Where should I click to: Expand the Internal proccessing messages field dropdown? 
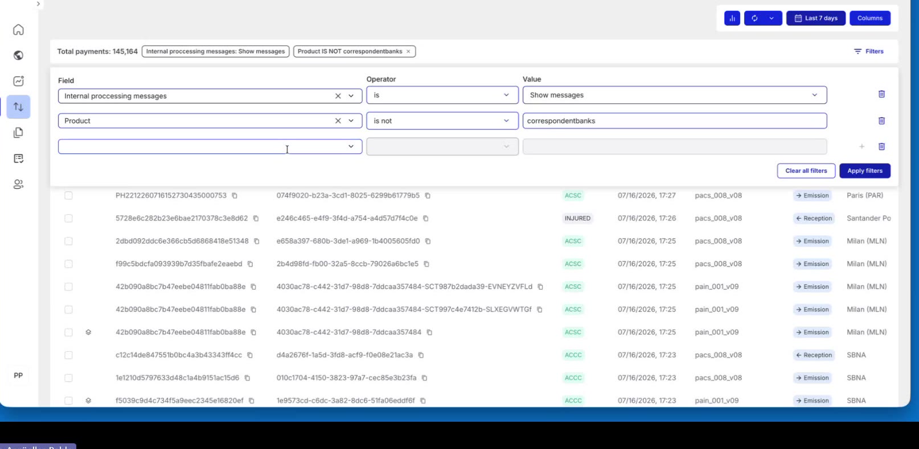coord(351,96)
